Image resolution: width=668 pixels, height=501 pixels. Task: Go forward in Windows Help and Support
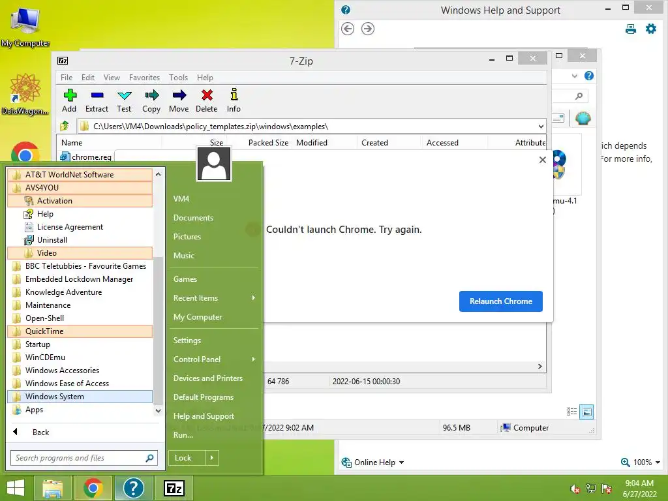[368, 29]
